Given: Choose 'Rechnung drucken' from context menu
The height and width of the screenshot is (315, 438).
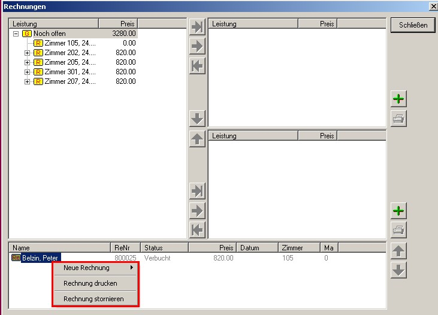Looking at the screenshot, I should coord(90,283).
